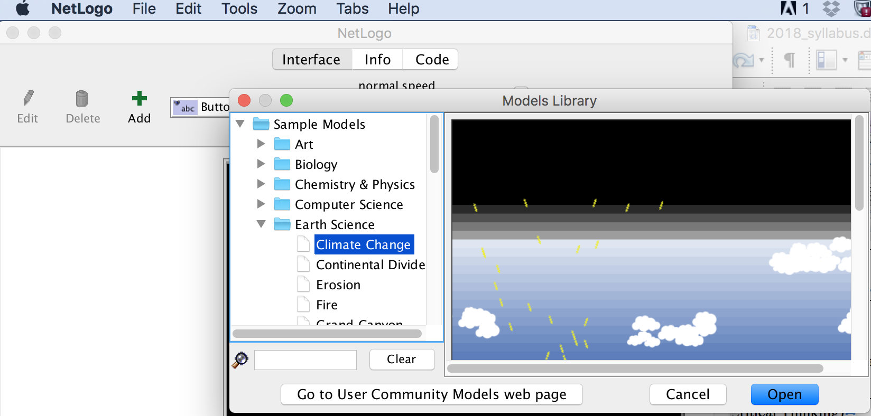This screenshot has height=416, width=871.
Task: Switch to the Code tab
Action: click(x=432, y=59)
